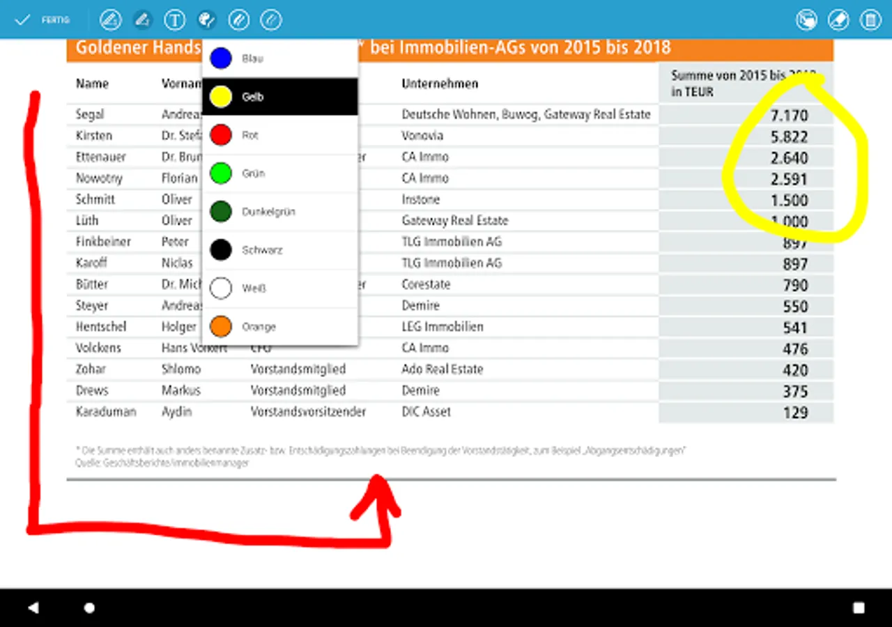
Task: Click the name Karaduman
Action: [x=106, y=412]
